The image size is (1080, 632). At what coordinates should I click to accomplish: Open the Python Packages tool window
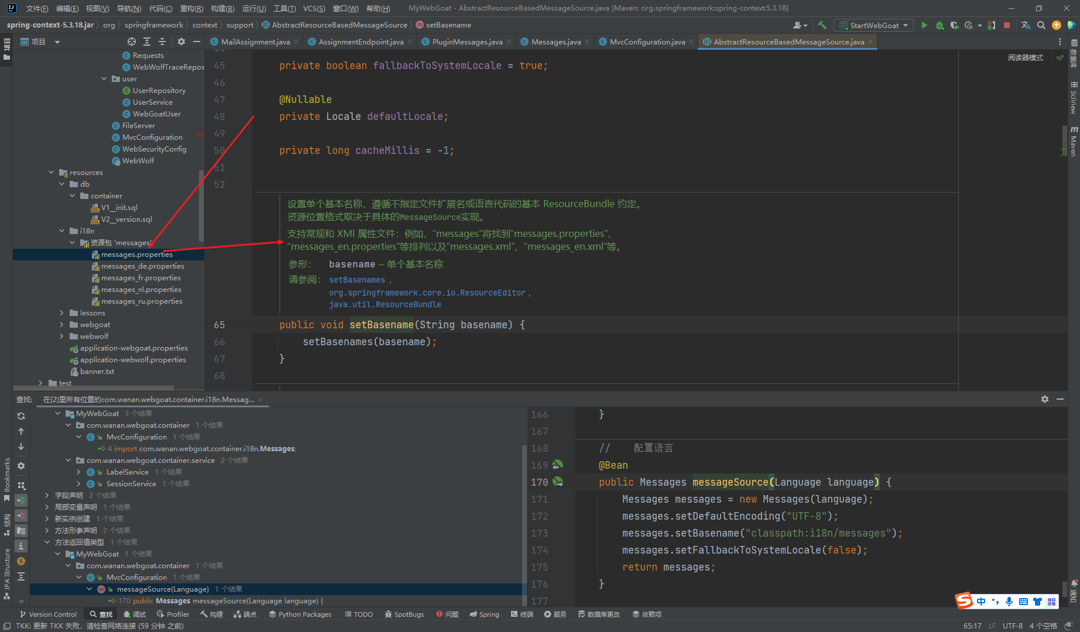pos(300,614)
